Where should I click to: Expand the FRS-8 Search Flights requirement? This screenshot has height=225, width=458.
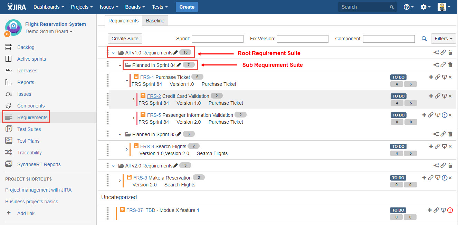127,150
